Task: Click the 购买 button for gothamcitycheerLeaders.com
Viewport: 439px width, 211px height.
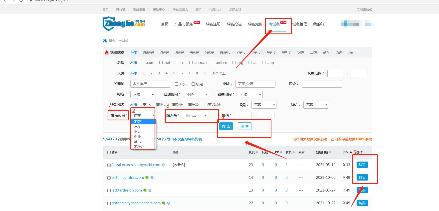Action: pos(362,203)
